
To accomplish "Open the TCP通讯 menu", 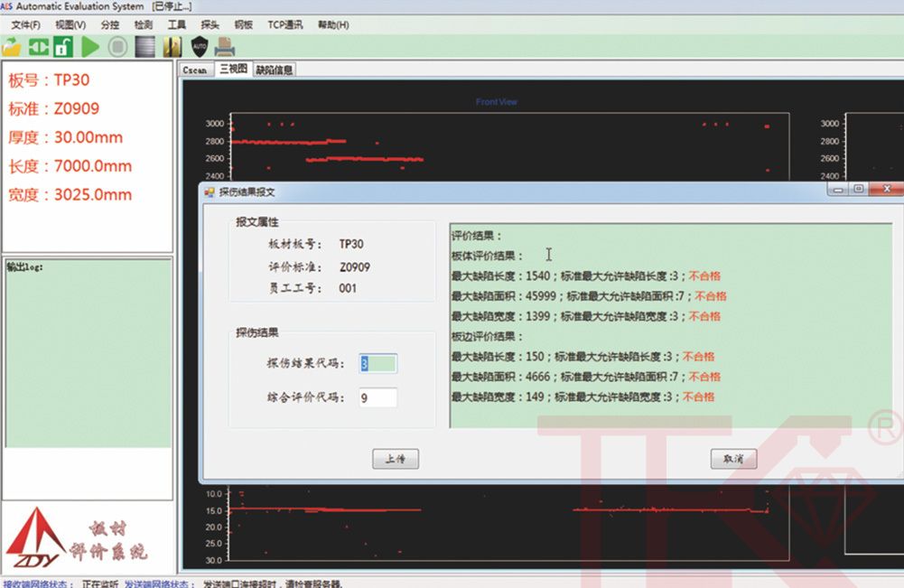I will point(285,24).
